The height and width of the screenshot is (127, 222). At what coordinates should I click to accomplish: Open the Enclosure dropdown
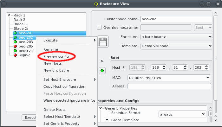pos(176,37)
